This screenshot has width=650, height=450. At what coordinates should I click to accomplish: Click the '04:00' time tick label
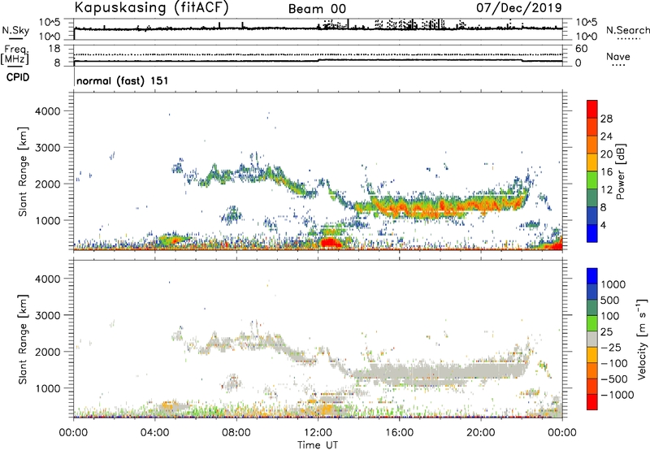154,433
